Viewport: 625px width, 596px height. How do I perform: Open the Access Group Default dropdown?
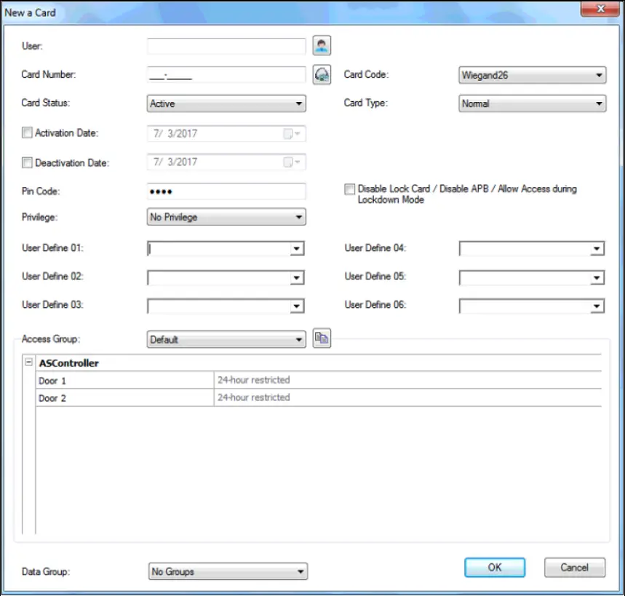point(226,339)
